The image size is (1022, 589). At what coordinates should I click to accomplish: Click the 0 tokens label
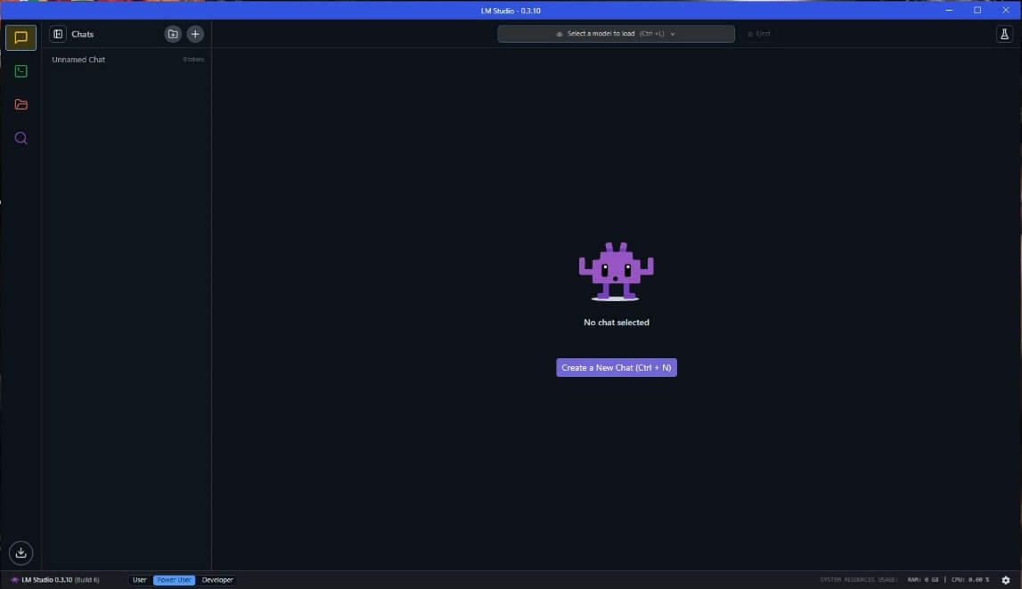pyautogui.click(x=193, y=60)
